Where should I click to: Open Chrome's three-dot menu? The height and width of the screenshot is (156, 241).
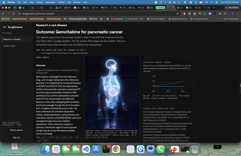coord(238,14)
